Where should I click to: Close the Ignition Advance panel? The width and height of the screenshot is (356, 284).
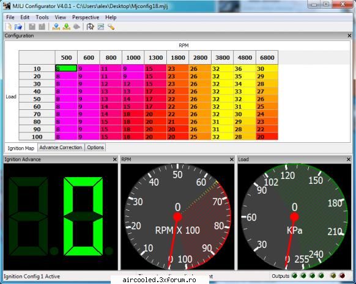pyautogui.click(x=114, y=159)
